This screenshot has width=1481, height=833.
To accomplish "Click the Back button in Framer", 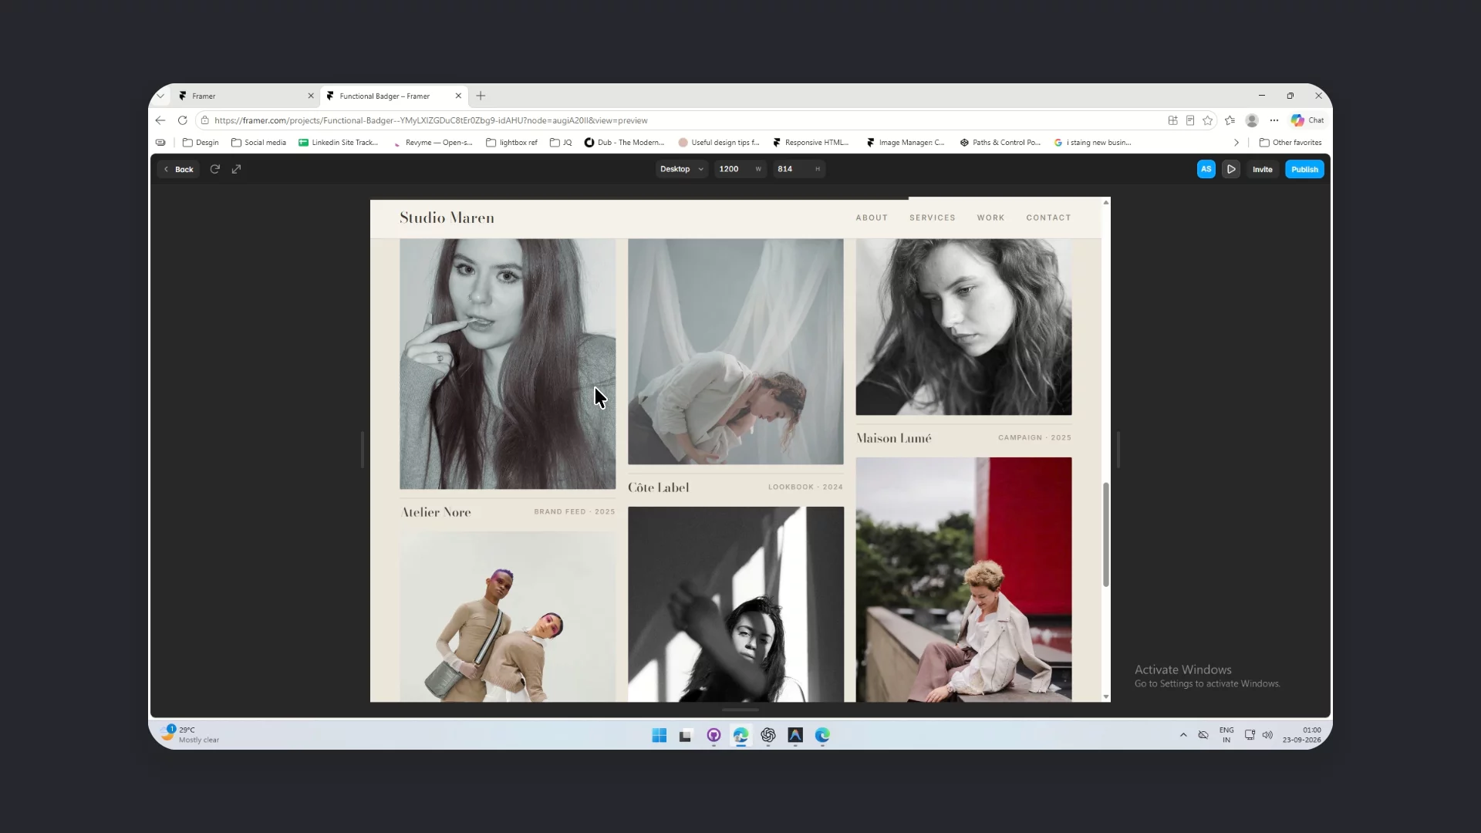I will [178, 169].
